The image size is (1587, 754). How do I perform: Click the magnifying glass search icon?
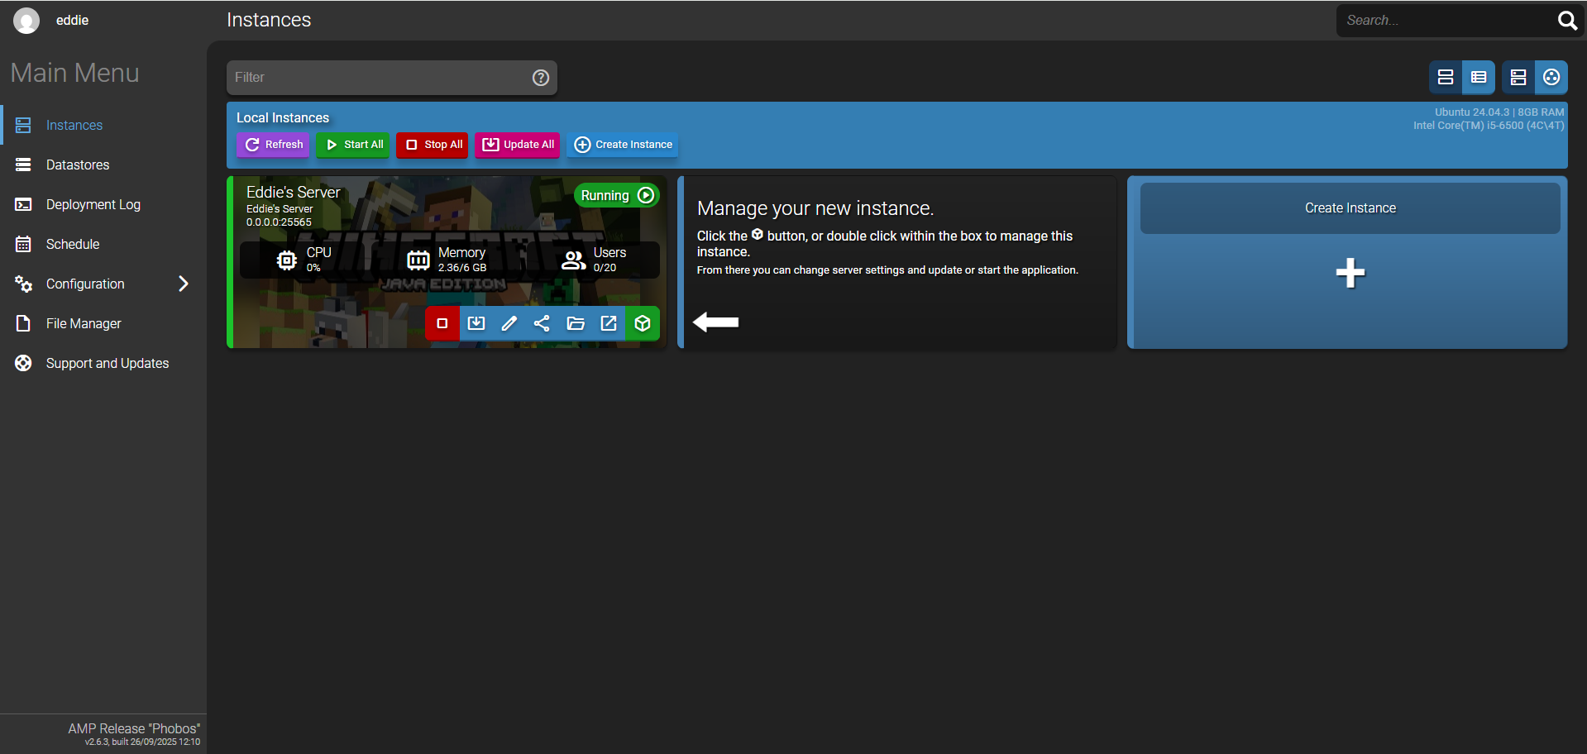coord(1567,21)
